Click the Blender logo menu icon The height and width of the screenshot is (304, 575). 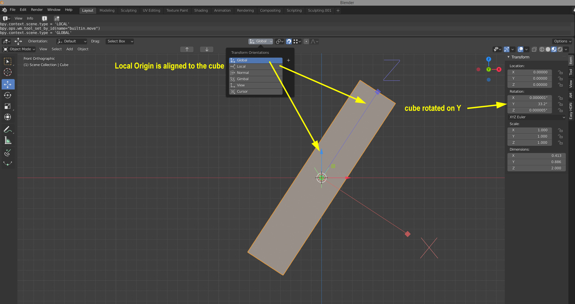coord(4,10)
